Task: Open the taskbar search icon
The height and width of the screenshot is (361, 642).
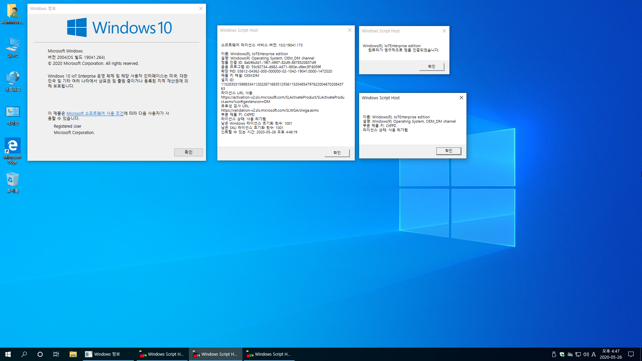Action: 24,354
